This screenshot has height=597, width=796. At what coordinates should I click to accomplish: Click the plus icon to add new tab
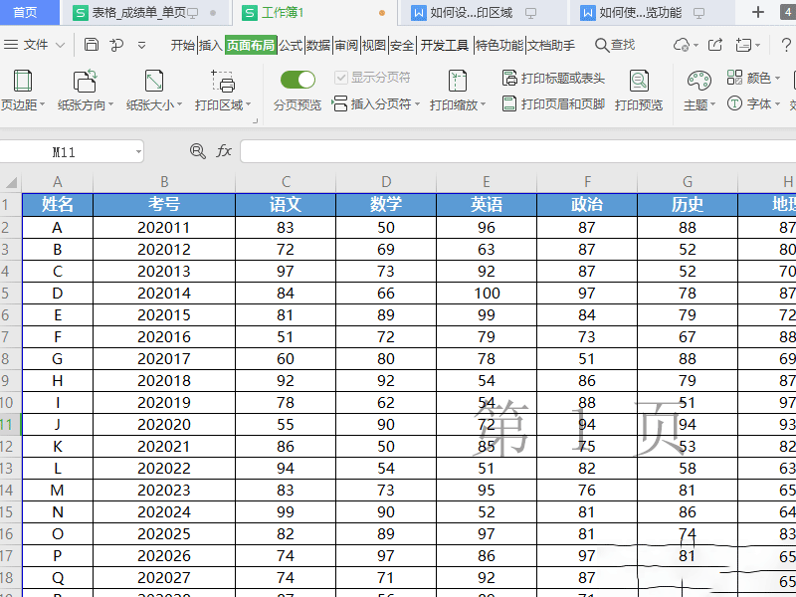(x=758, y=12)
